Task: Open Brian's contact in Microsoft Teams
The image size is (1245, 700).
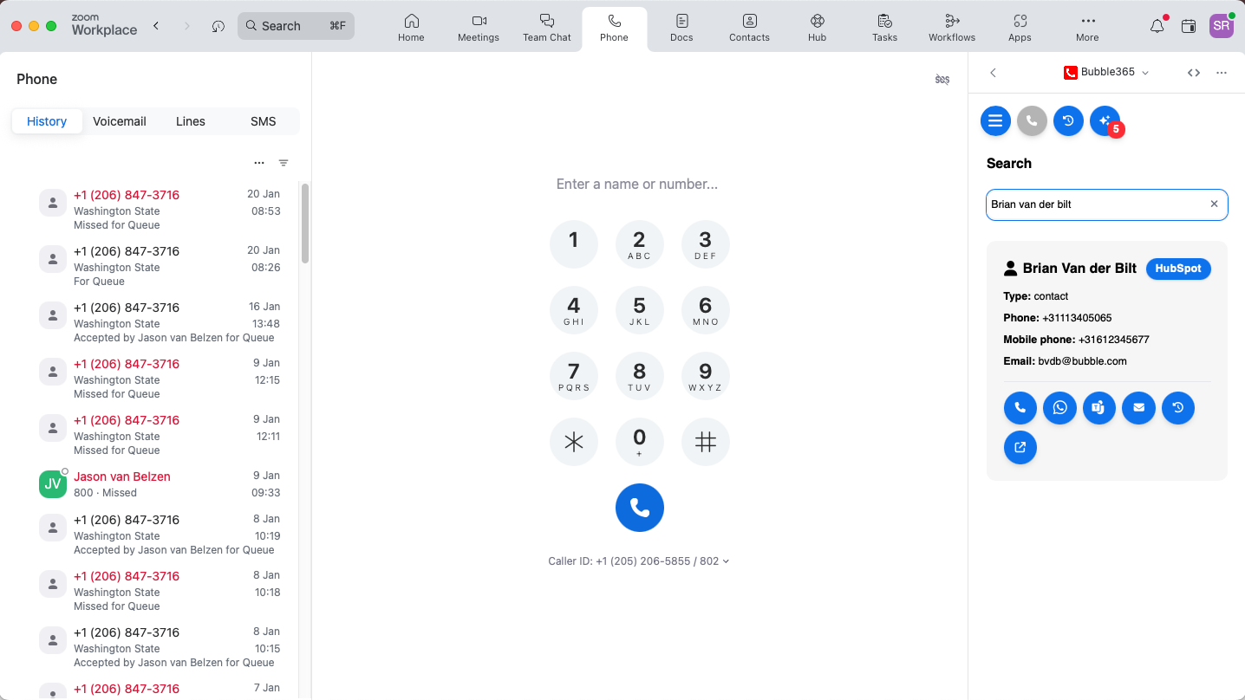Action: pos(1098,407)
